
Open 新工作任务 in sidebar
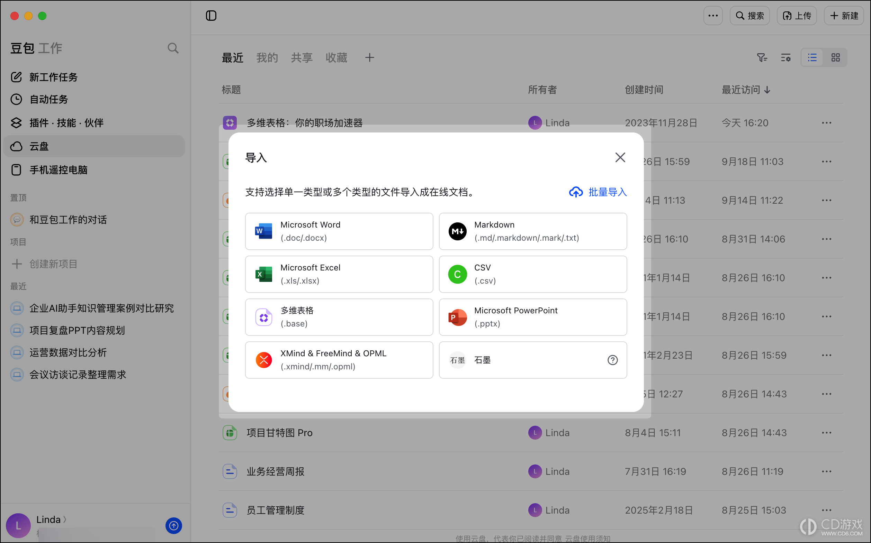tap(94, 77)
